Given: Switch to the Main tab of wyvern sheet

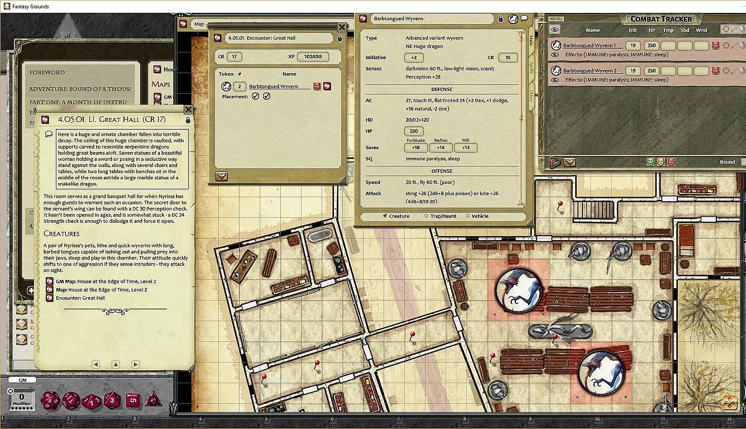Looking at the screenshot, I should [x=531, y=40].
